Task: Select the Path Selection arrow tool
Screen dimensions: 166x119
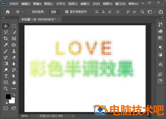Action: pyautogui.click(x=14, y=76)
